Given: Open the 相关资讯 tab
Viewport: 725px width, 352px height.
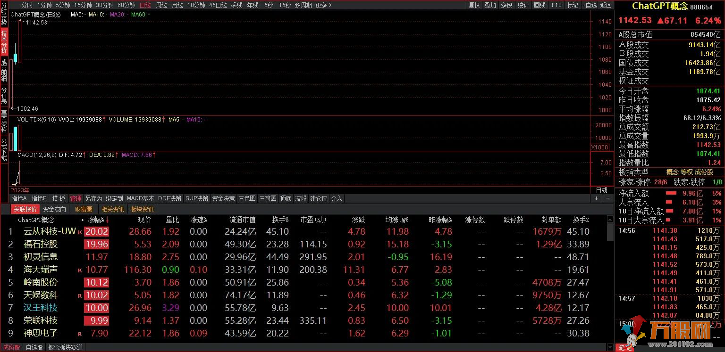Looking at the screenshot, I should click(113, 209).
